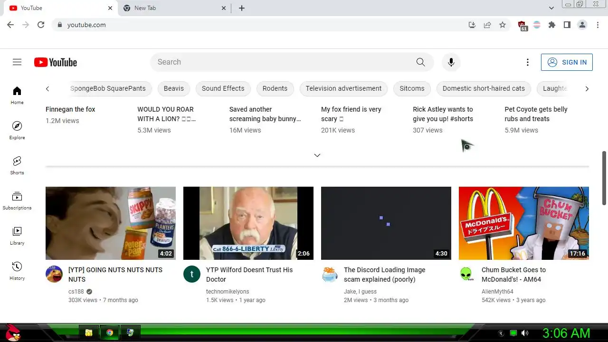Image resolution: width=608 pixels, height=342 pixels.
Task: Click the SIGN IN button
Action: (567, 62)
